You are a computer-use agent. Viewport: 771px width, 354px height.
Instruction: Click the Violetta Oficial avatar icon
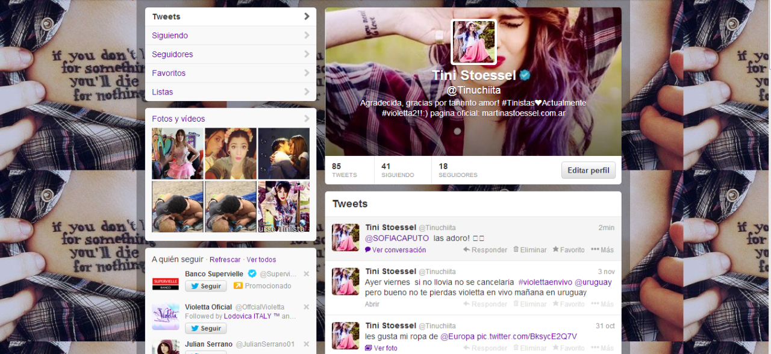pyautogui.click(x=165, y=316)
